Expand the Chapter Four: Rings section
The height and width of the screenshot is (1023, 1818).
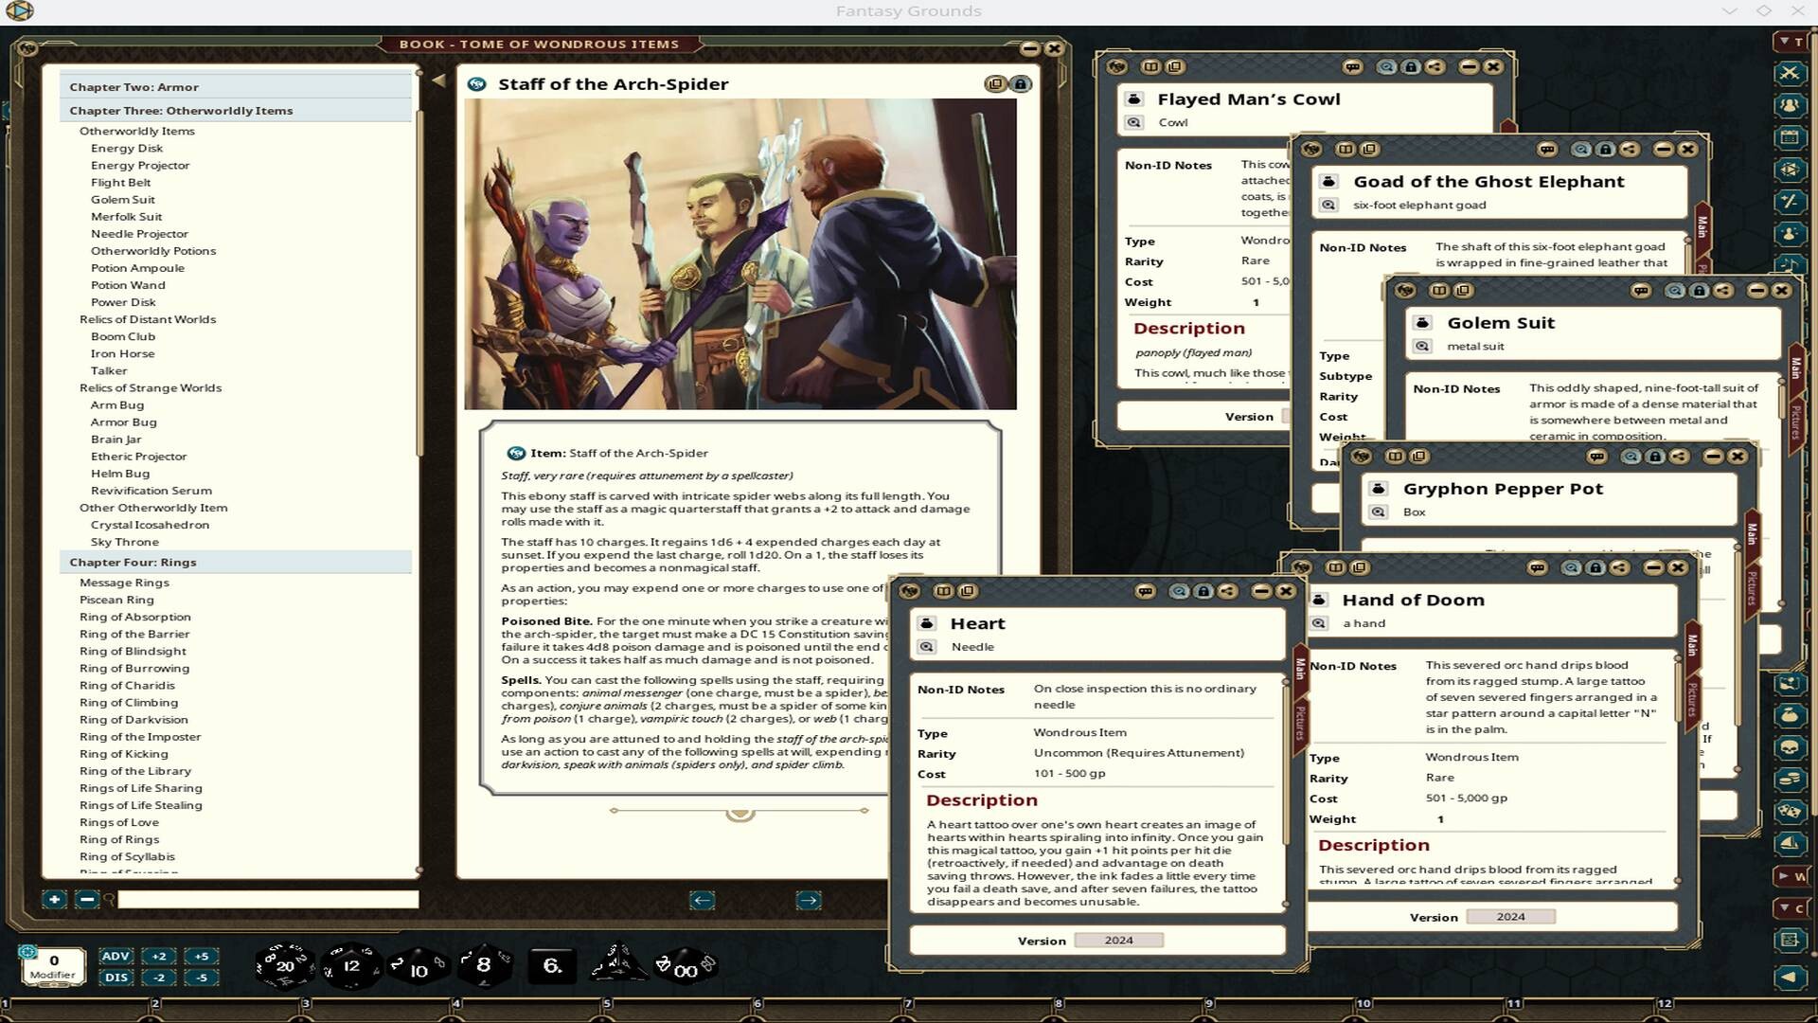point(135,562)
